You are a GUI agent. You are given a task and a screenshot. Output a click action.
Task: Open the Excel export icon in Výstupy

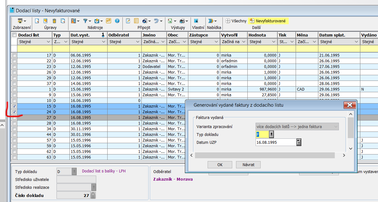tap(170, 21)
